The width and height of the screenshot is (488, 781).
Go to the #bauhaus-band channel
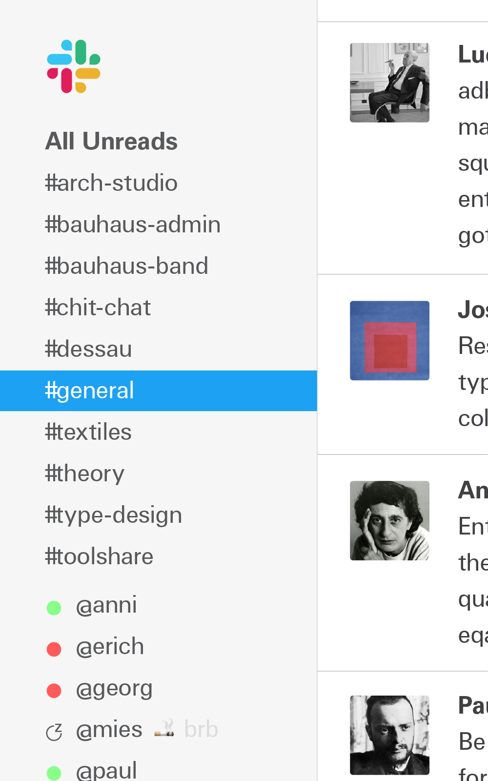(x=126, y=266)
